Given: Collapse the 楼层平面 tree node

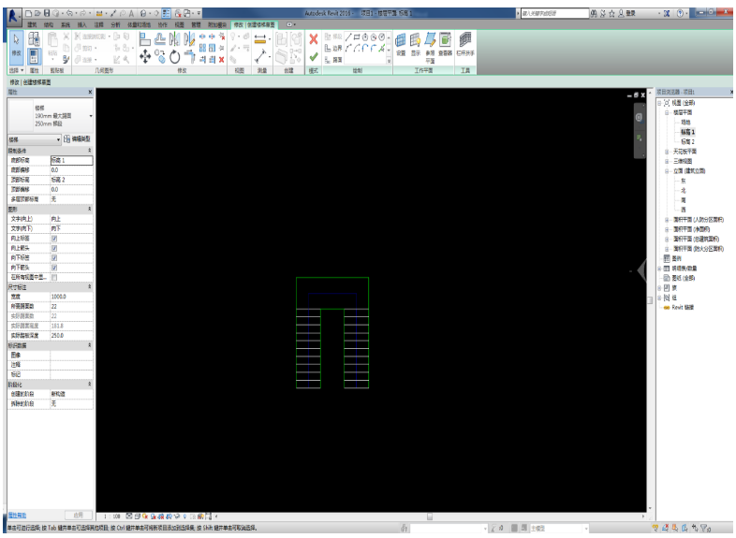Looking at the screenshot, I should (x=668, y=112).
